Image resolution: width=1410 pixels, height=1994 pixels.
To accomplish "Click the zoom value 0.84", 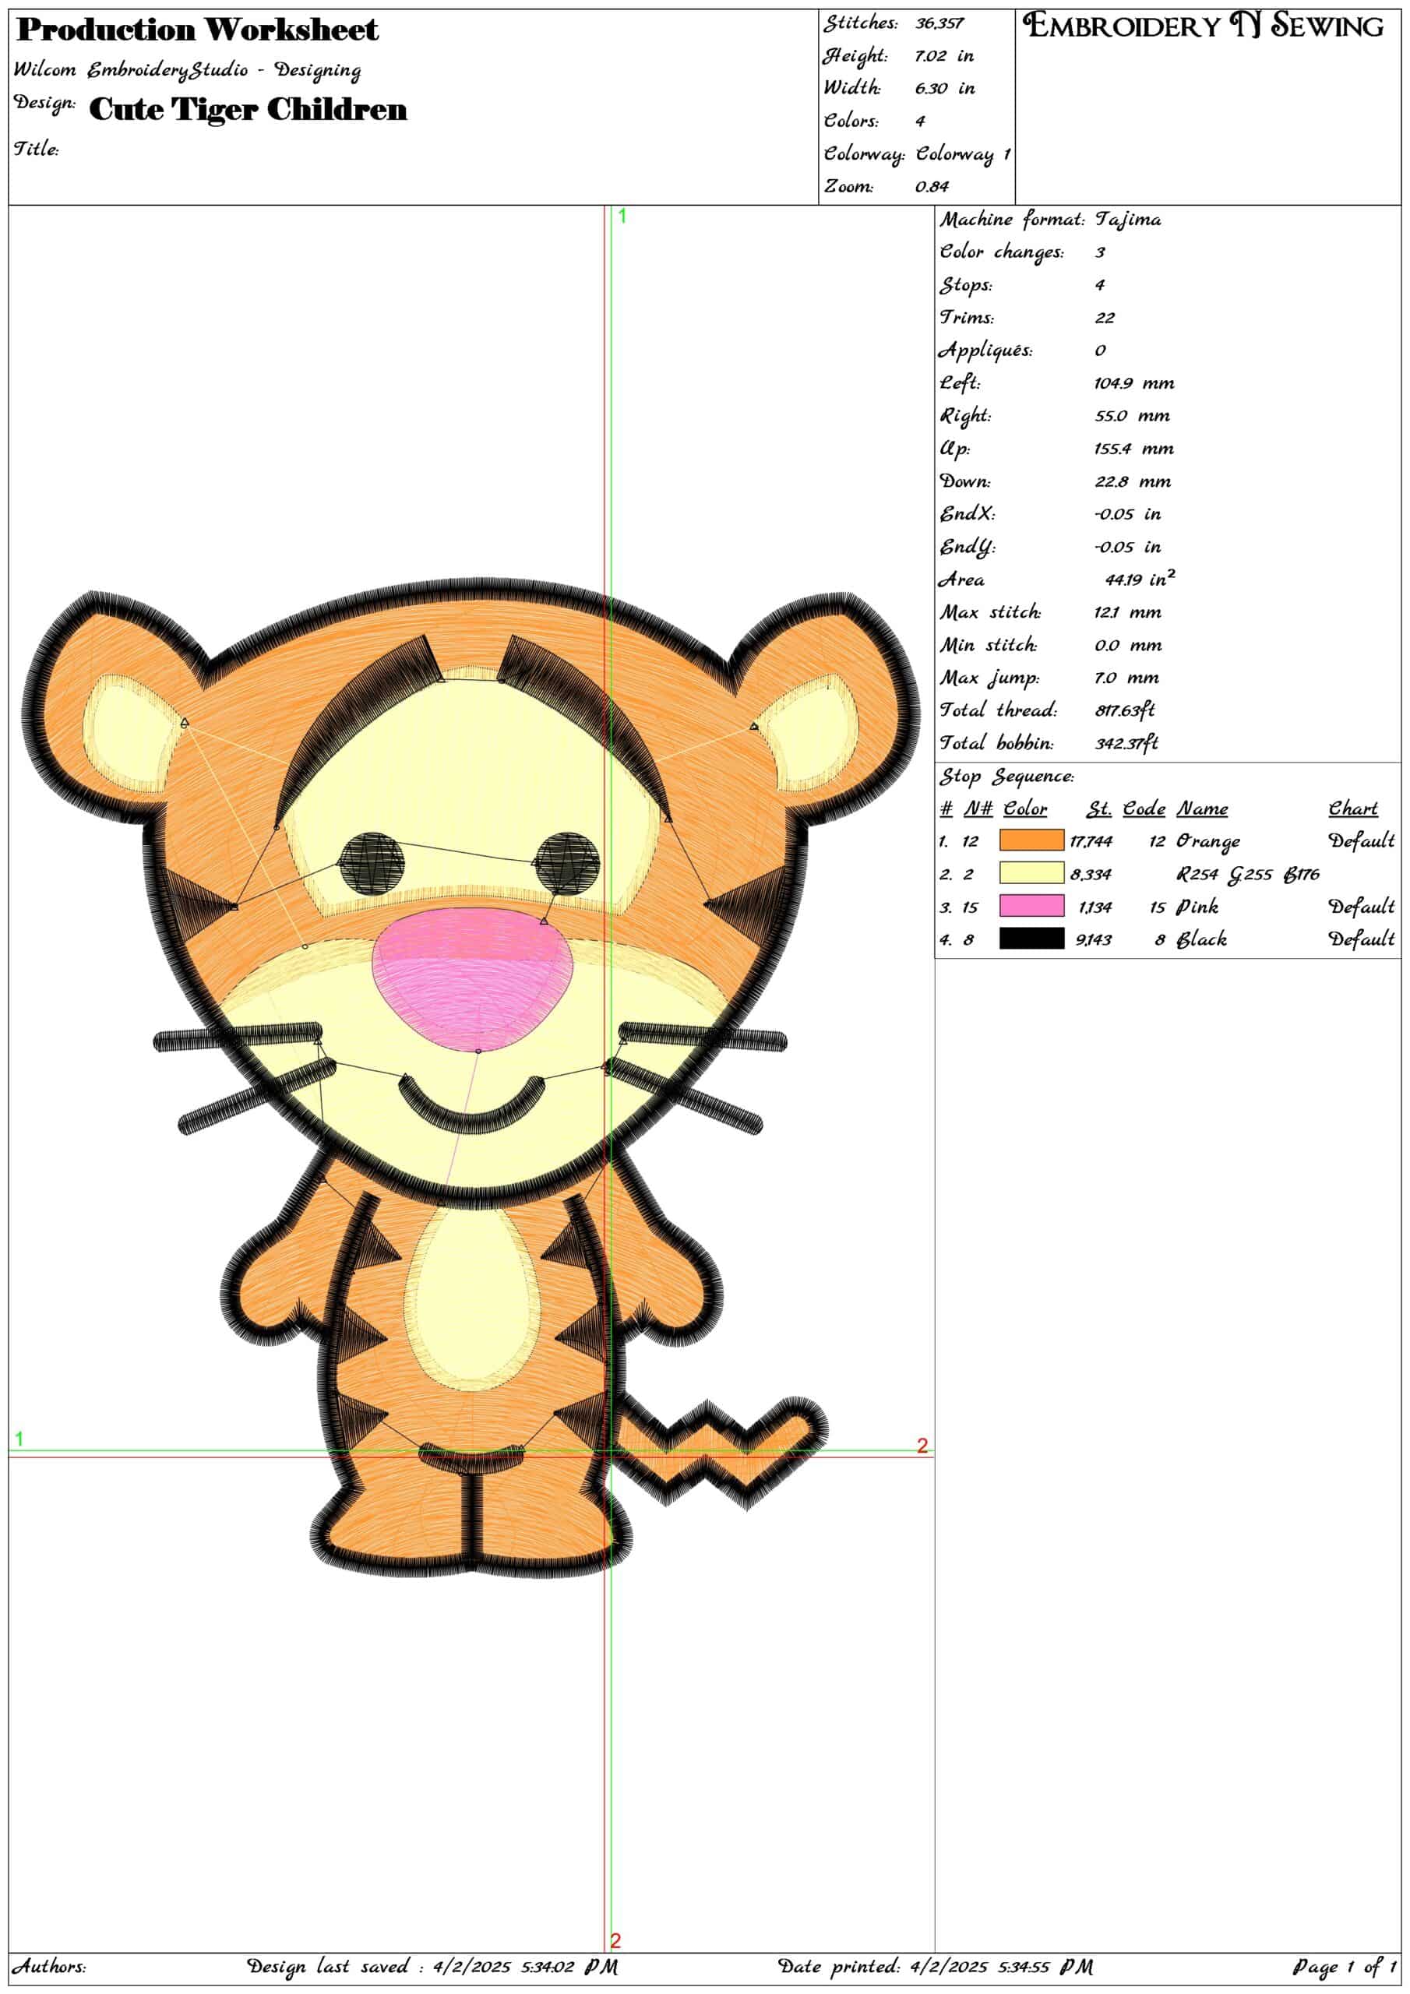I will 932,187.
